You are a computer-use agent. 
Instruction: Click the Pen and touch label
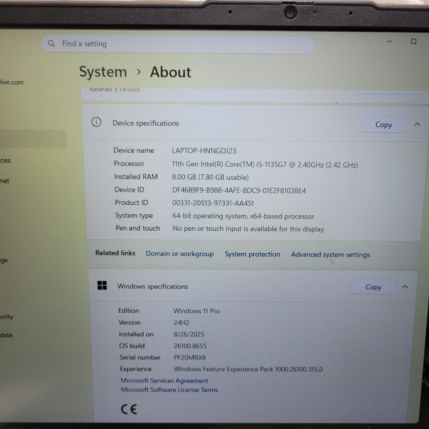(x=138, y=228)
